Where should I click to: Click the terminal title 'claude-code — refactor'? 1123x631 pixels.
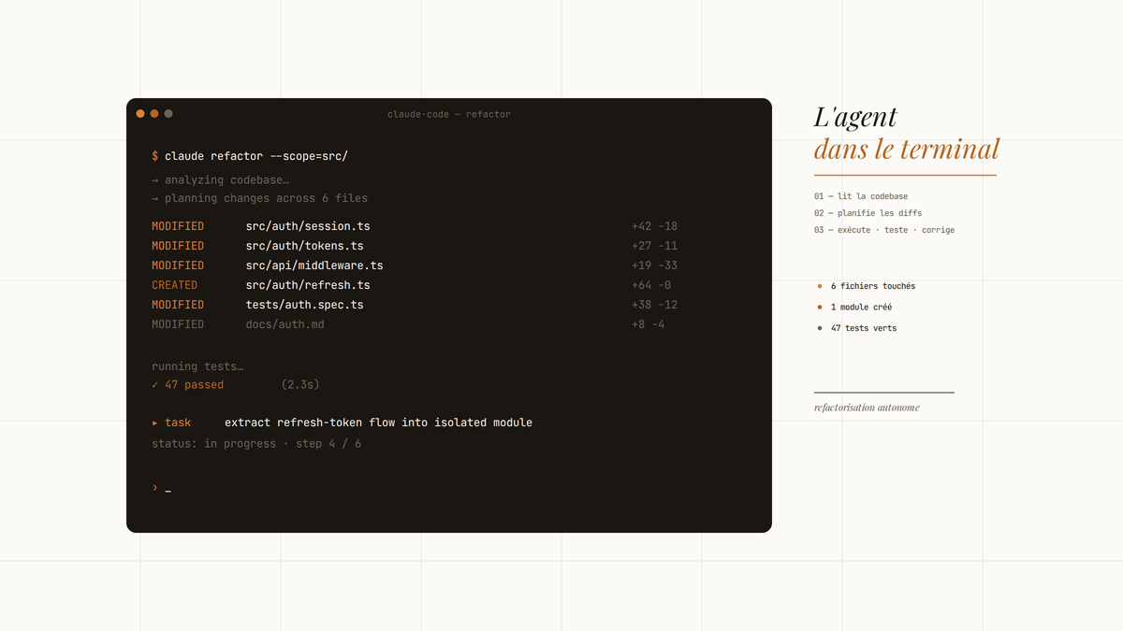tap(449, 114)
